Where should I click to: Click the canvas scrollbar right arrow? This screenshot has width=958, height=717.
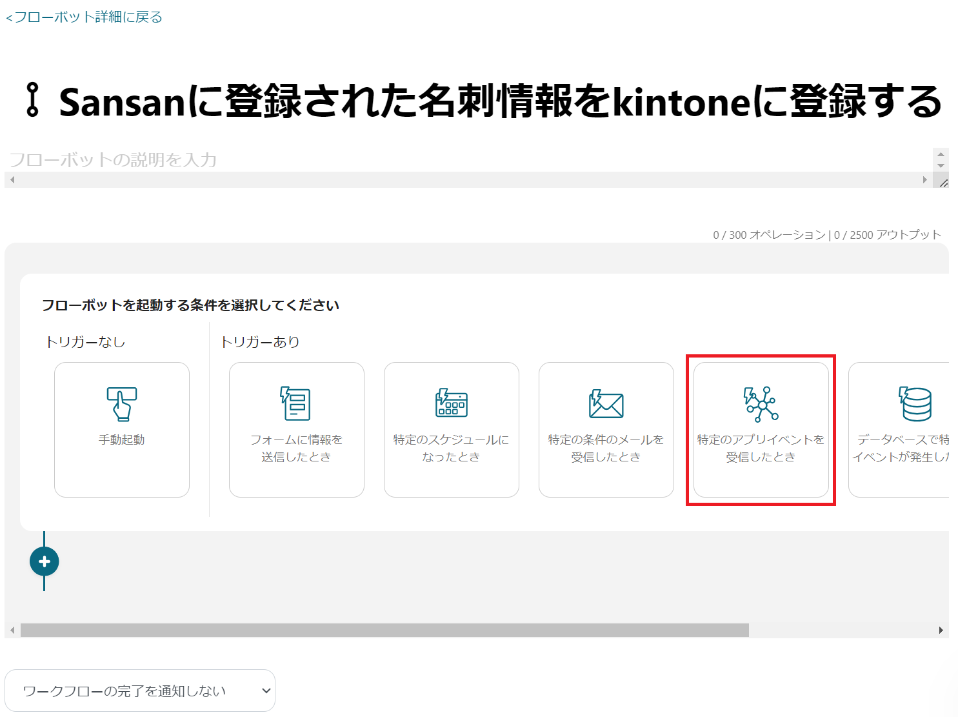pyautogui.click(x=941, y=630)
